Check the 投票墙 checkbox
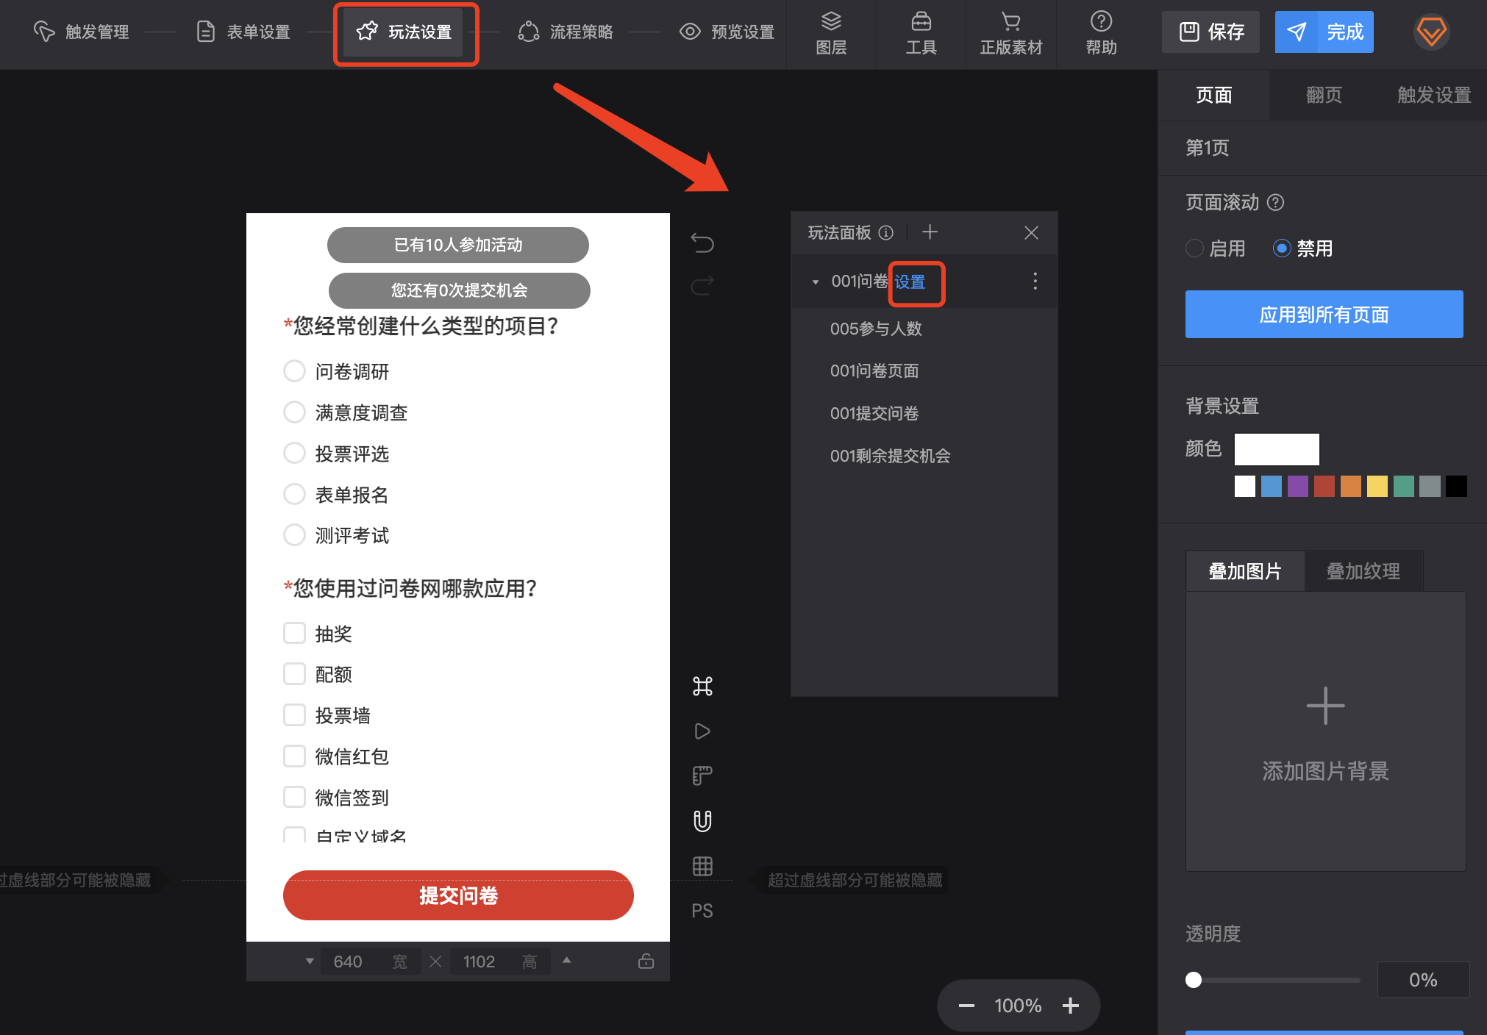Viewport: 1487px width, 1035px height. [294, 715]
